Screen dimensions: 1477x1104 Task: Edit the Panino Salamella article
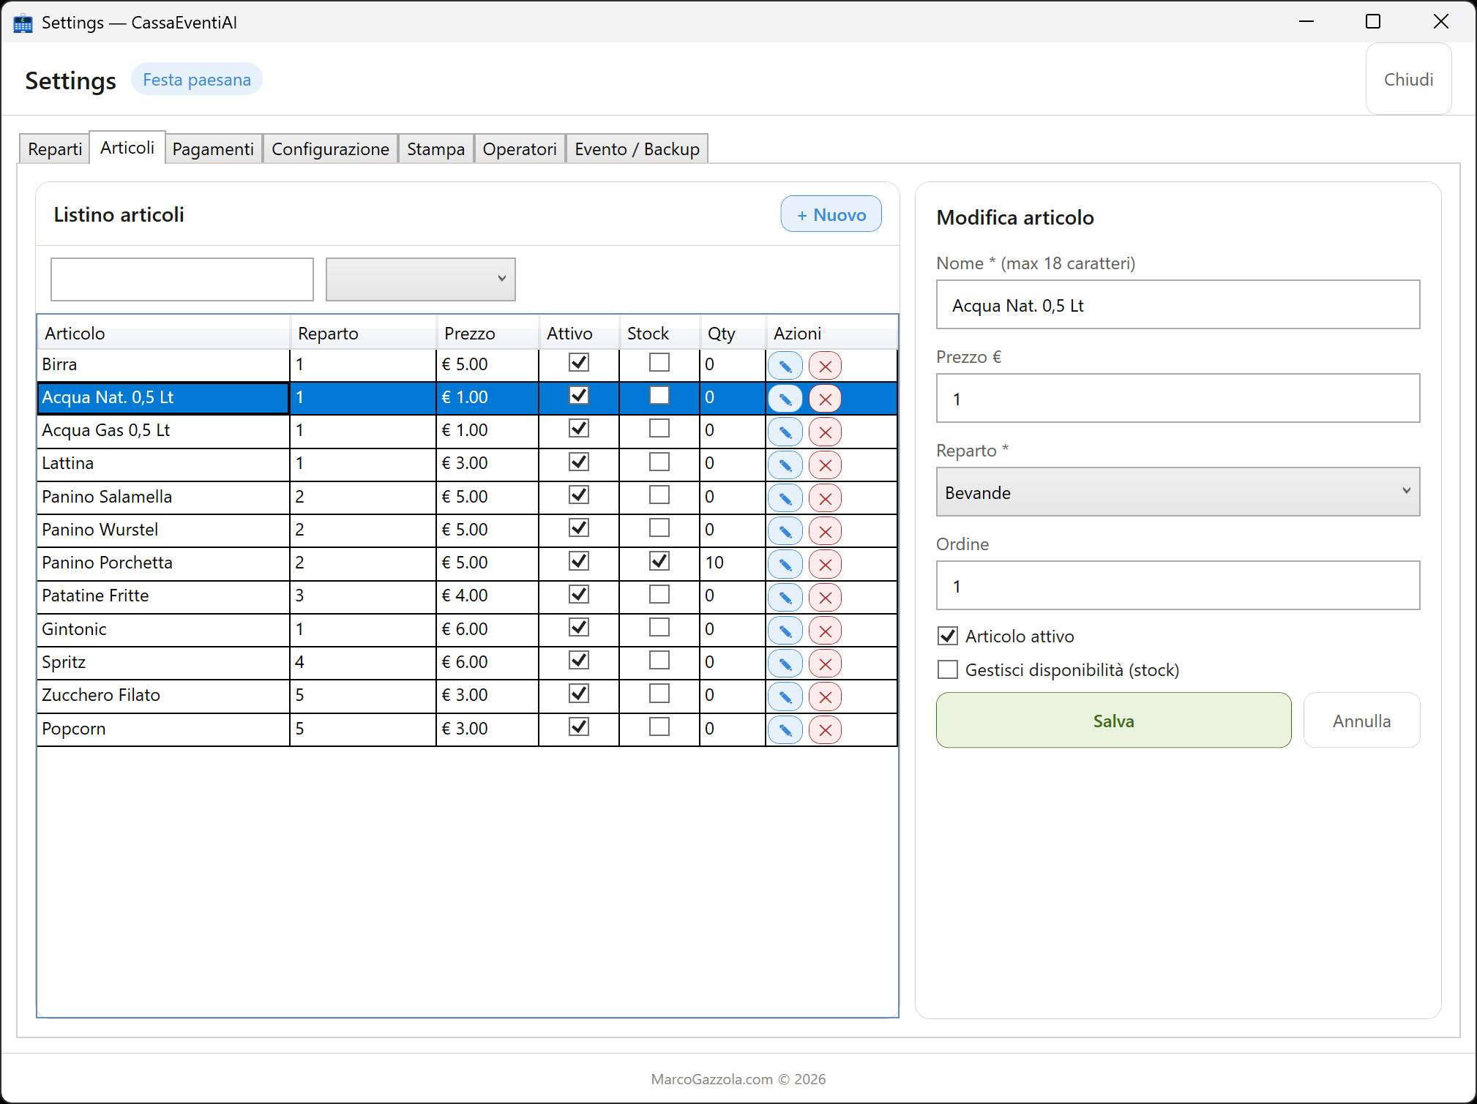[x=785, y=498]
